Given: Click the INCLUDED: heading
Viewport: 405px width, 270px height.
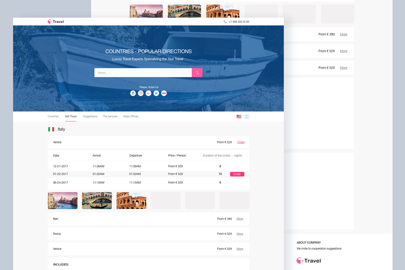Looking at the screenshot, I should pyautogui.click(x=61, y=265).
